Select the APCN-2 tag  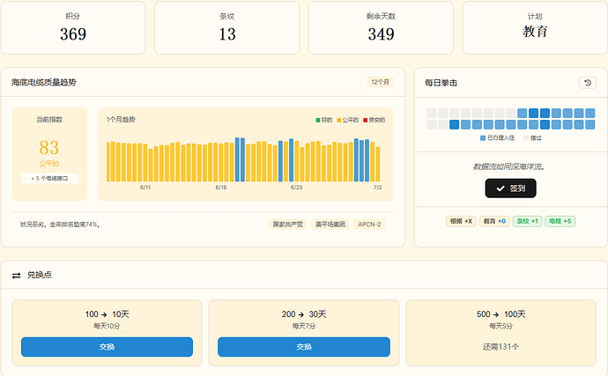coord(369,225)
